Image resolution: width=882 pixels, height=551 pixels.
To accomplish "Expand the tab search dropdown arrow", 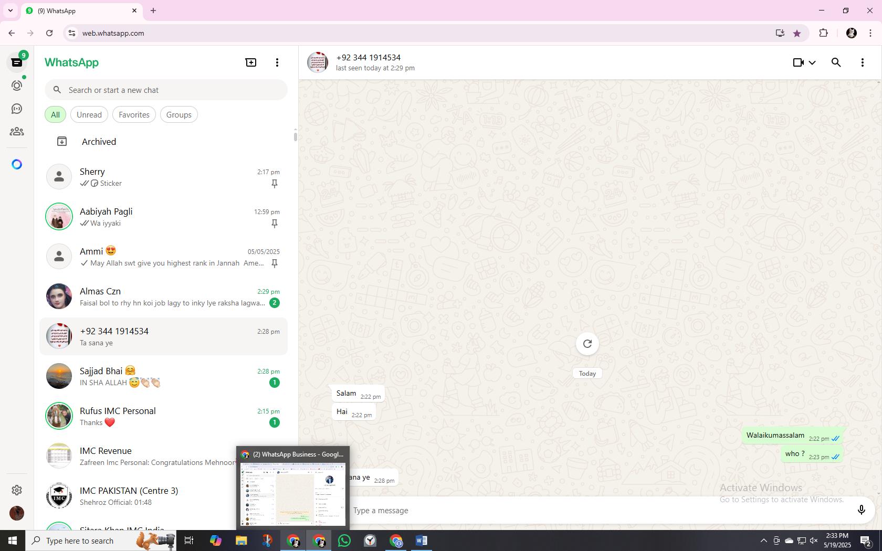I will coord(10,10).
